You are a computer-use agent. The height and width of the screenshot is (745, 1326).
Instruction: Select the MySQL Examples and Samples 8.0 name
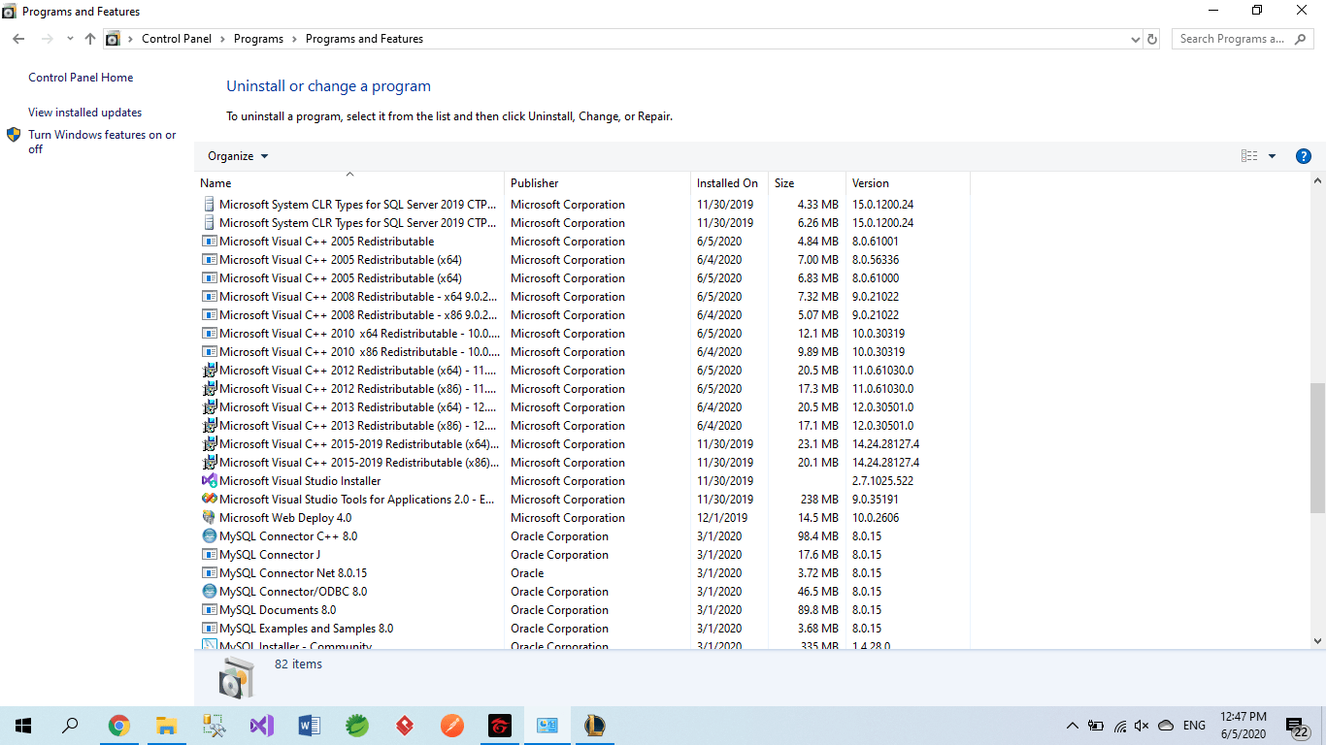[306, 629]
